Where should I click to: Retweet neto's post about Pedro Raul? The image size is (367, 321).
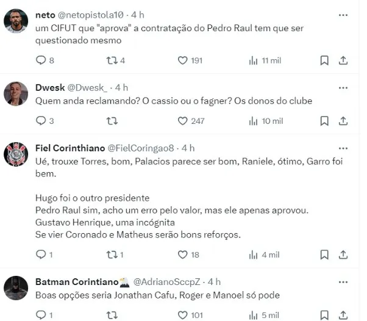(112, 60)
